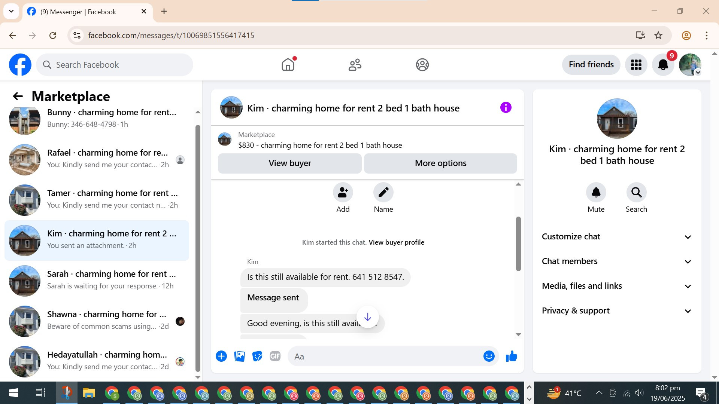Open the Facebook menu grid icon
The width and height of the screenshot is (719, 404).
point(636,65)
